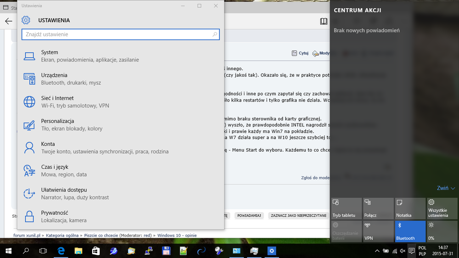The height and width of the screenshot is (258, 459).
Task: Click 'Zgłoś do mode' link in forum
Action: click(315, 178)
